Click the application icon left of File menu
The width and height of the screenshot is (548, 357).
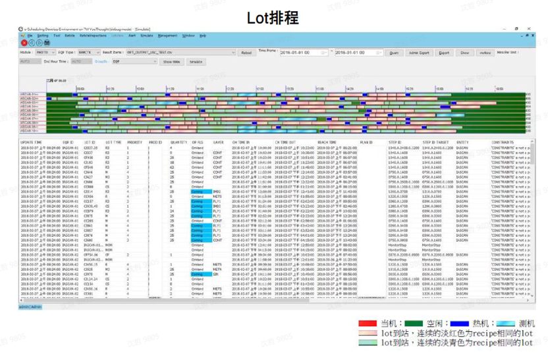[x=22, y=36]
